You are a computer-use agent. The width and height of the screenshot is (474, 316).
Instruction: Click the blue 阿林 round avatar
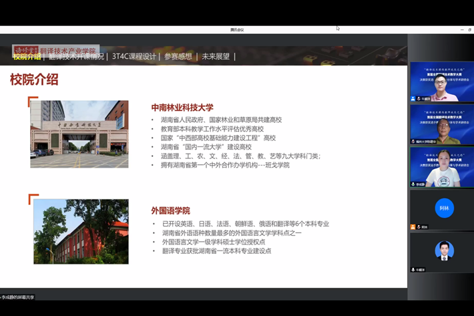click(444, 208)
